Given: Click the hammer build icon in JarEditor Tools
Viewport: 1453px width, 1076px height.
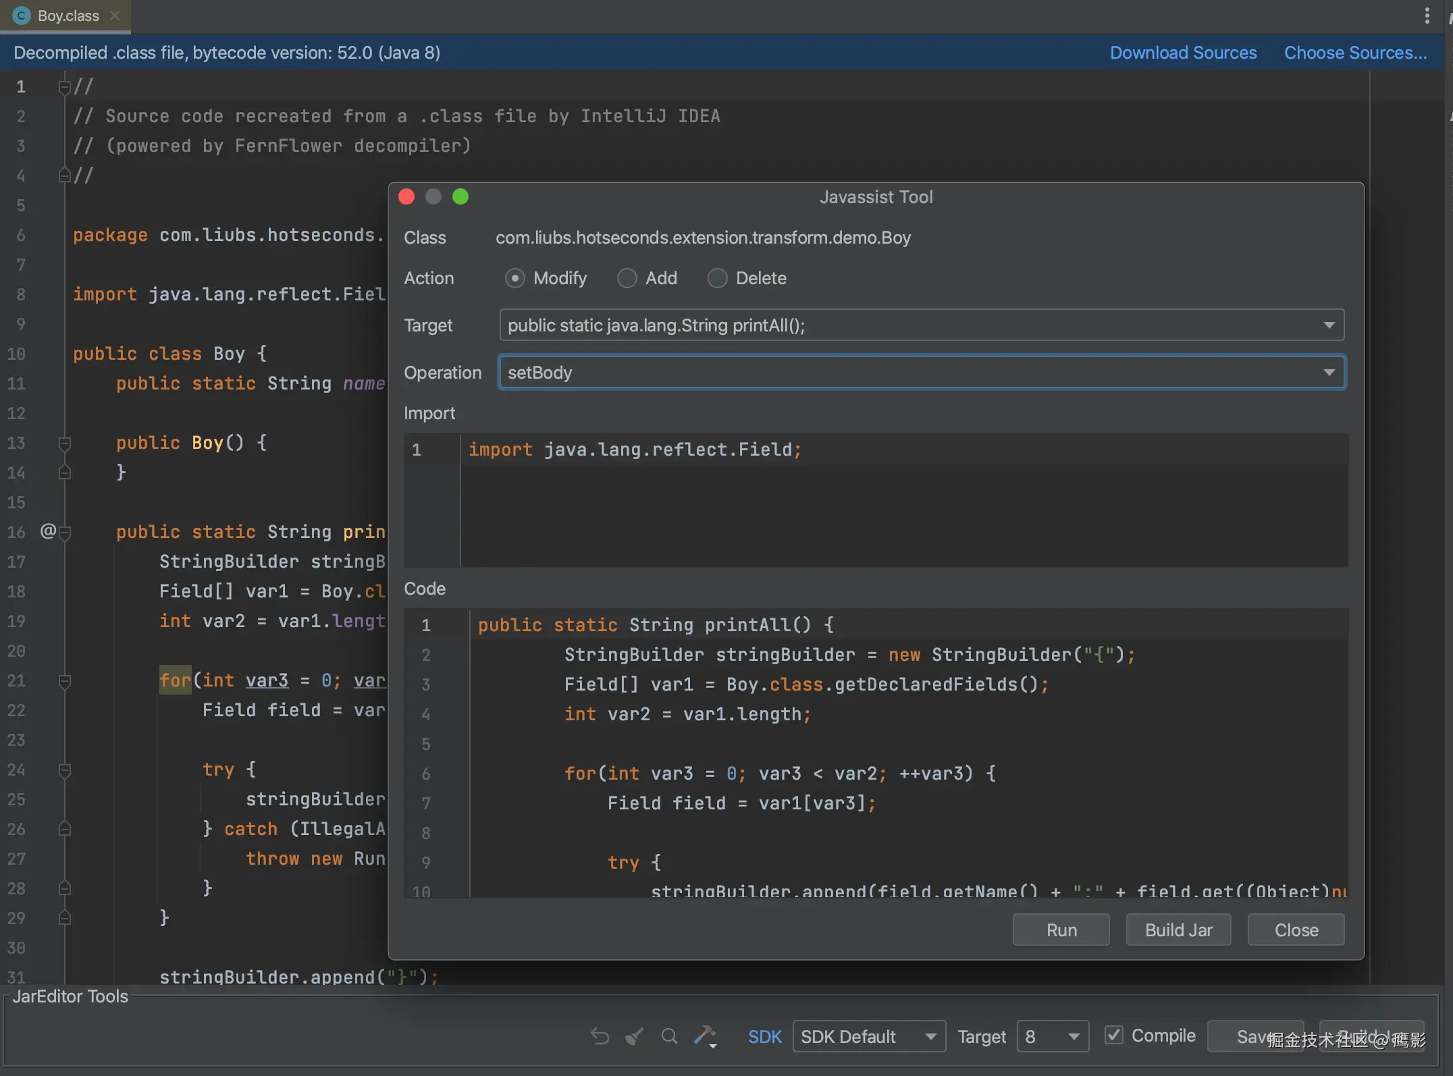Looking at the screenshot, I should tap(705, 1035).
